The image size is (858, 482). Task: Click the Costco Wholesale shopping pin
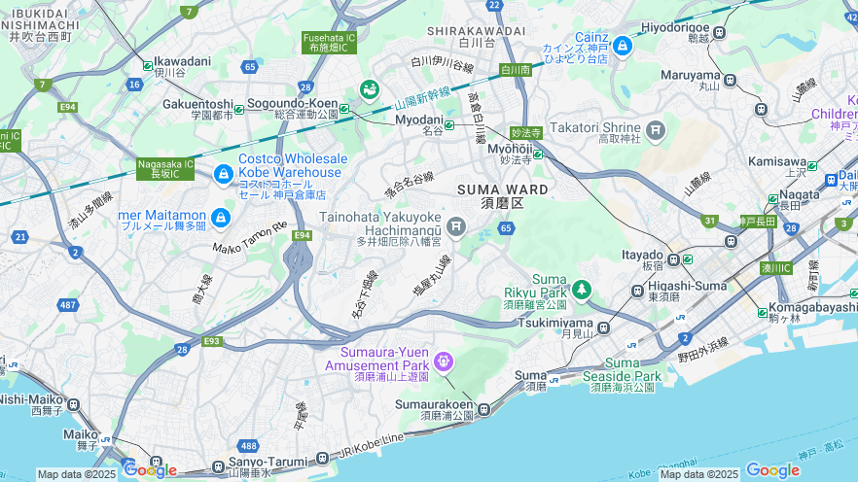[224, 175]
